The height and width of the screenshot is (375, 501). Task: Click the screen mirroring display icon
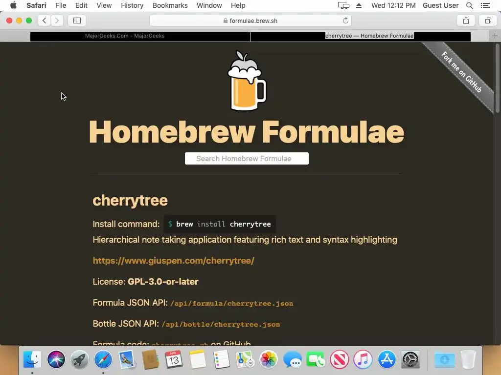tap(343, 5)
